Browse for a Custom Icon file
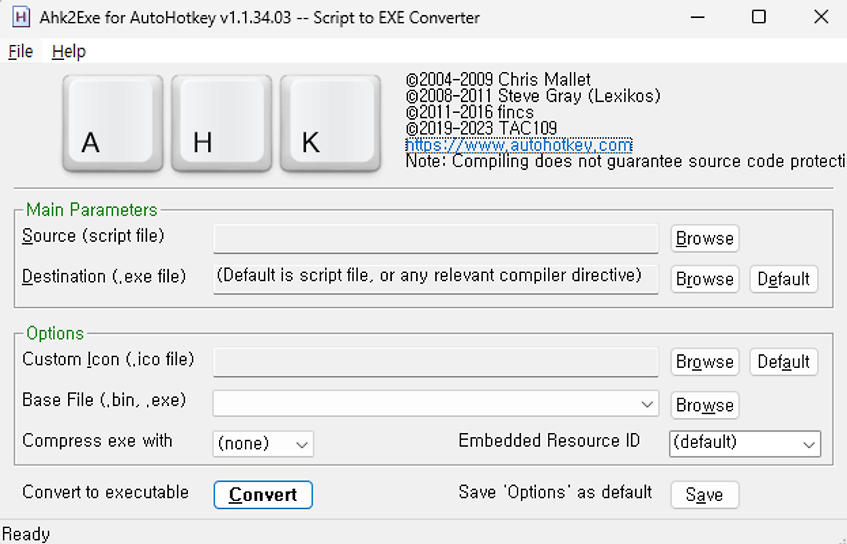 tap(705, 362)
